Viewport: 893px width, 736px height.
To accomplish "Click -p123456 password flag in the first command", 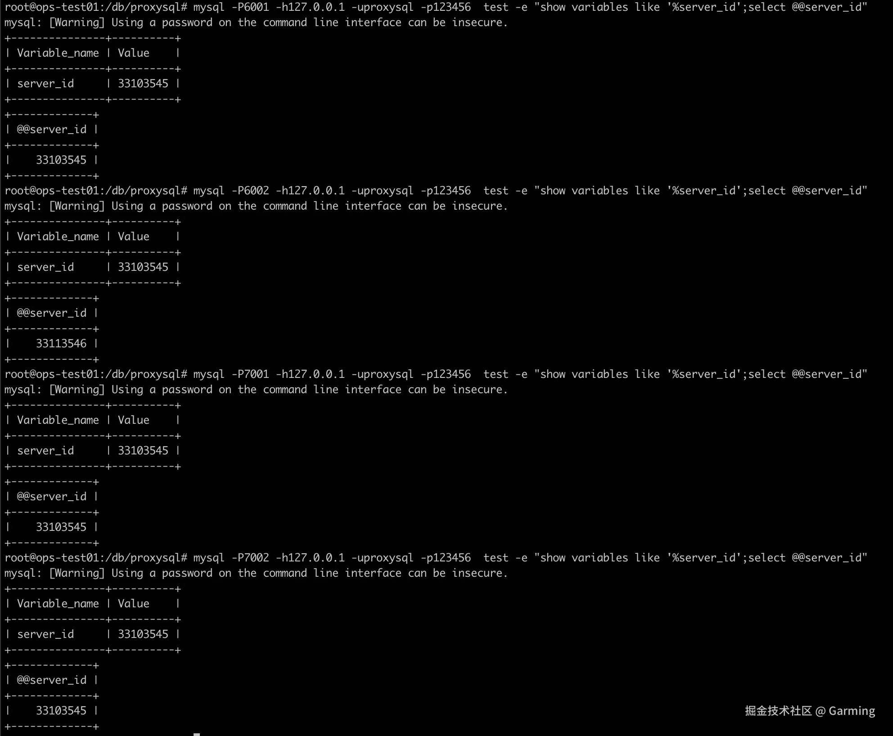I will coord(446,7).
